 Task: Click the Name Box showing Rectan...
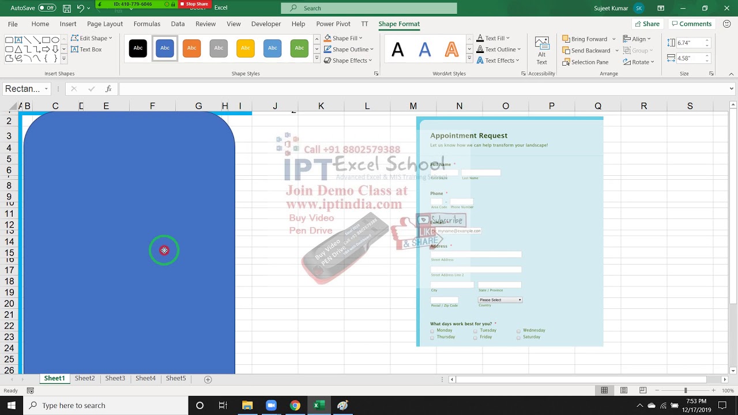[x=27, y=89]
